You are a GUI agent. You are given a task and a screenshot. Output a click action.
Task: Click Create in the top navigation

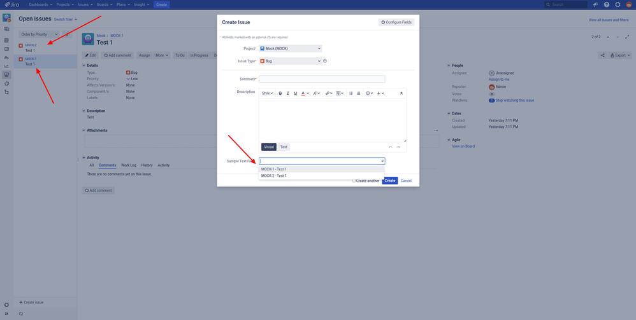[x=161, y=4]
